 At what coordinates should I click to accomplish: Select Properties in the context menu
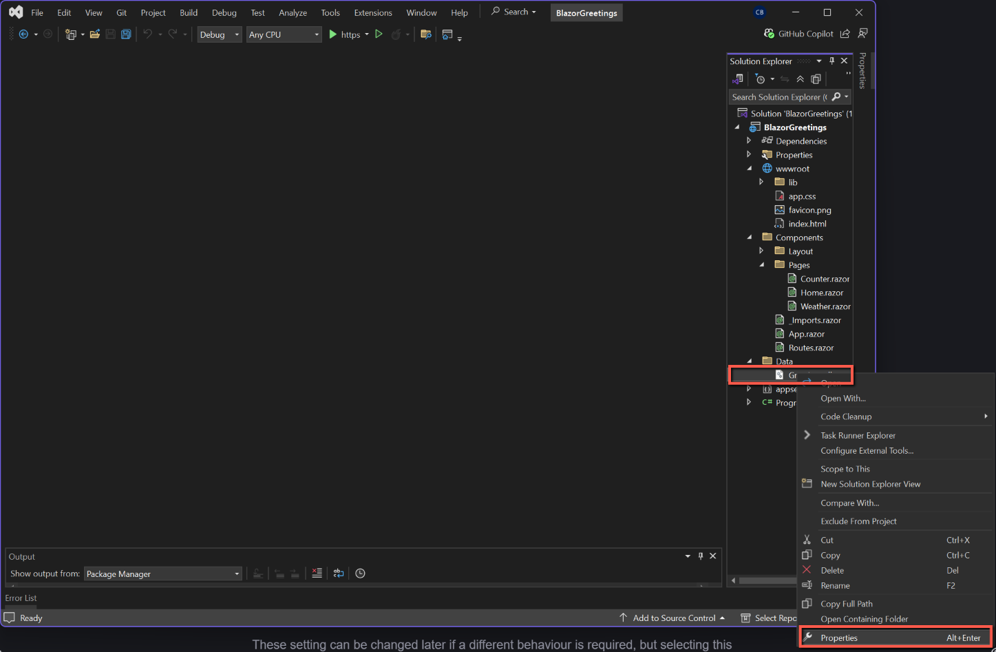[839, 638]
